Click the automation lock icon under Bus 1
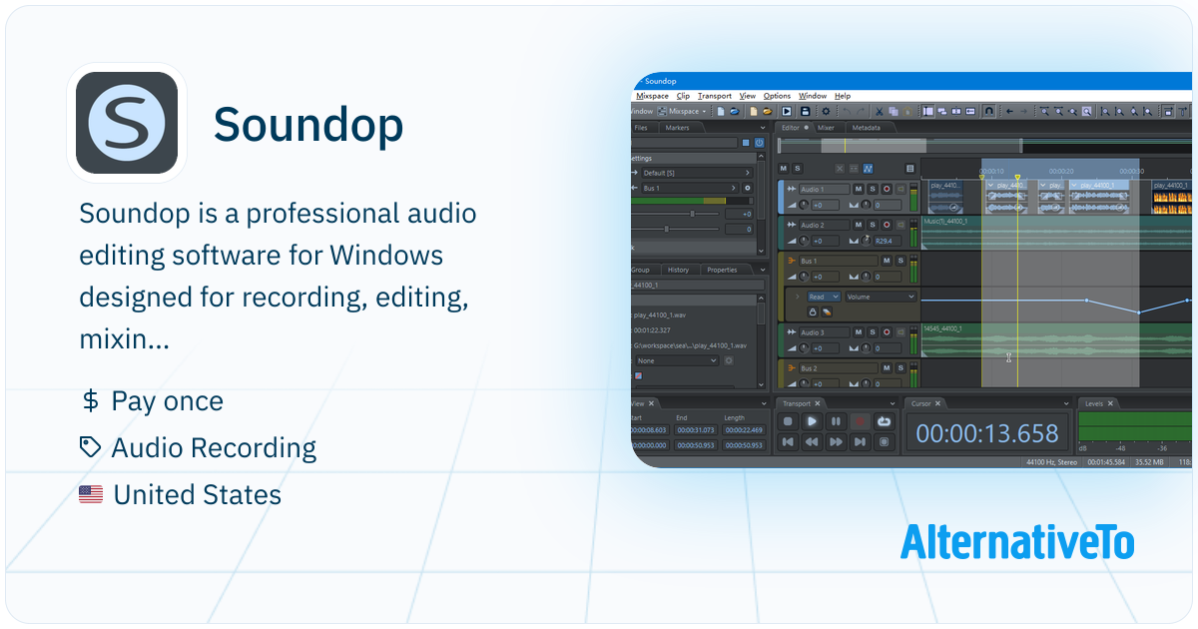This screenshot has width=1198, height=629. tap(813, 313)
